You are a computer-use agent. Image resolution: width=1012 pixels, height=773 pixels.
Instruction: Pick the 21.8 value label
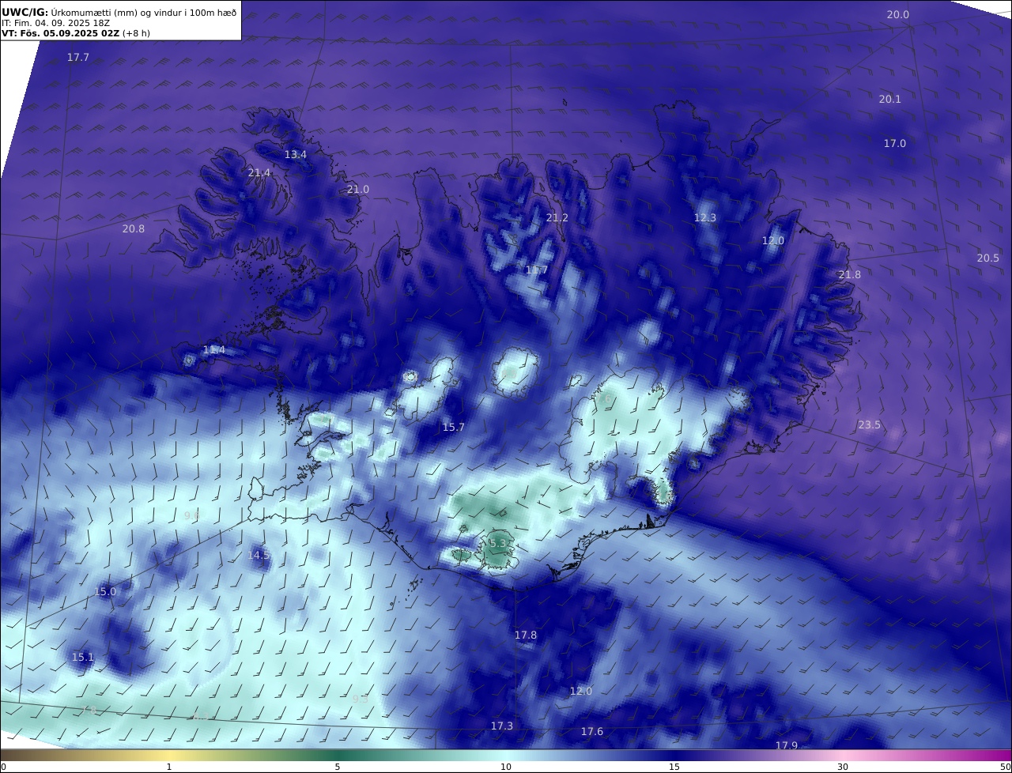(x=849, y=274)
